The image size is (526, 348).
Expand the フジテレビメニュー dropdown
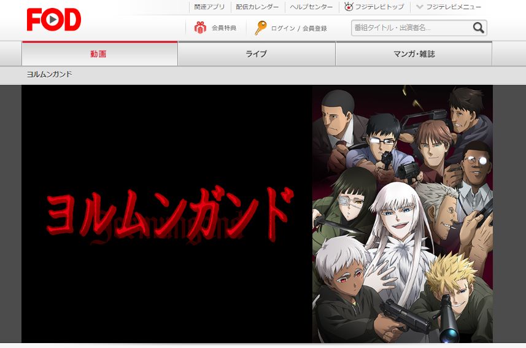[449, 7]
